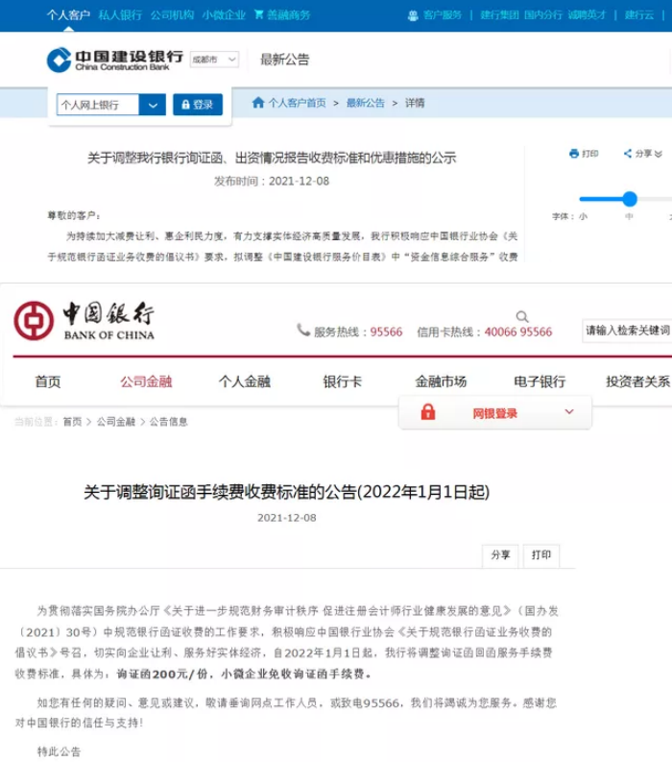Open the 电子银行 tab
The height and width of the screenshot is (762, 672).
pyautogui.click(x=540, y=382)
